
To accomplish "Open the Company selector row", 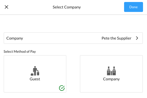I will click(x=73, y=38).
